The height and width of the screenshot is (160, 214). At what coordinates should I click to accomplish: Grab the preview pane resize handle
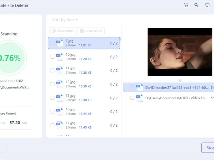(x=180, y=81)
